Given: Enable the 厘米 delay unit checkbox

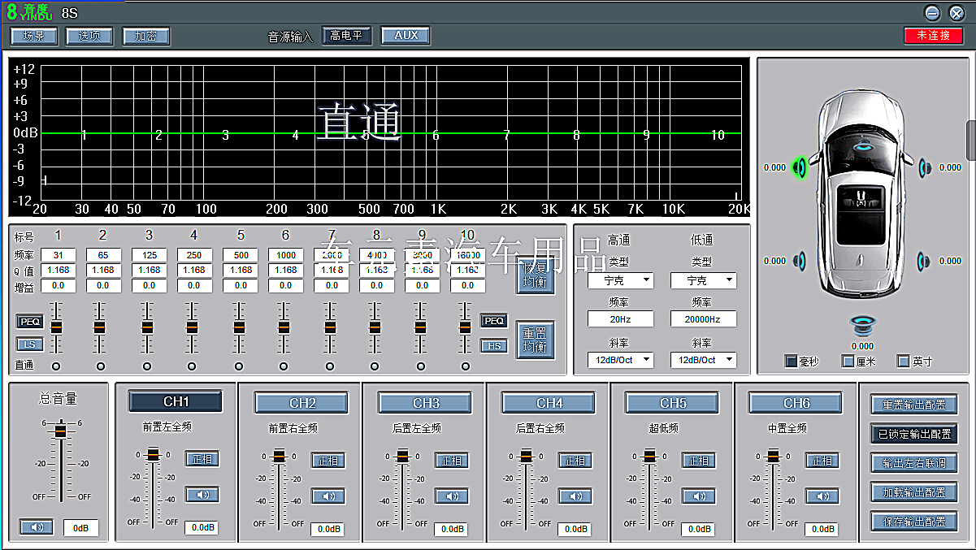Looking at the screenshot, I should pos(848,362).
